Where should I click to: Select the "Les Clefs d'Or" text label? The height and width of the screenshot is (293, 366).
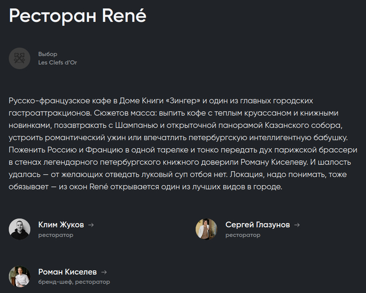coord(58,63)
